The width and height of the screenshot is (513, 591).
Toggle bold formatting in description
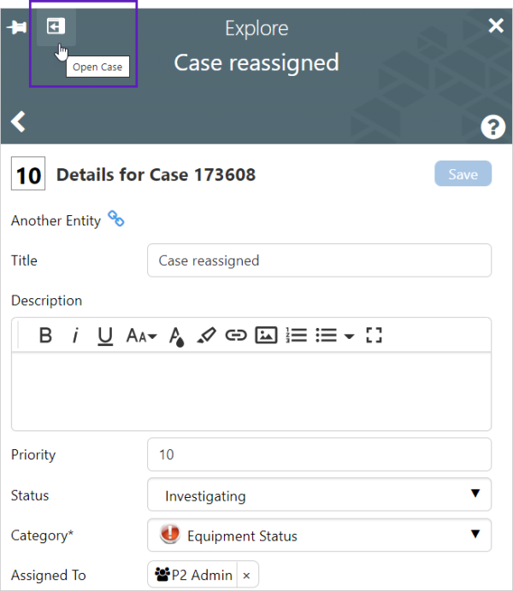(46, 336)
